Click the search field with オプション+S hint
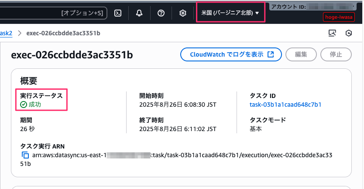Screen dimensions: 364x189 53,13
